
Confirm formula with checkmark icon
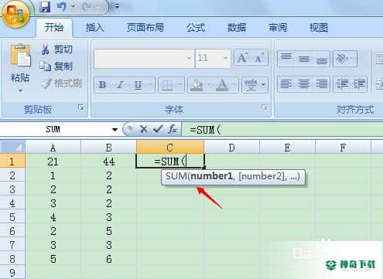(x=158, y=129)
